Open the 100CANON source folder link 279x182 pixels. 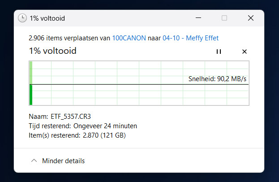(x=129, y=38)
